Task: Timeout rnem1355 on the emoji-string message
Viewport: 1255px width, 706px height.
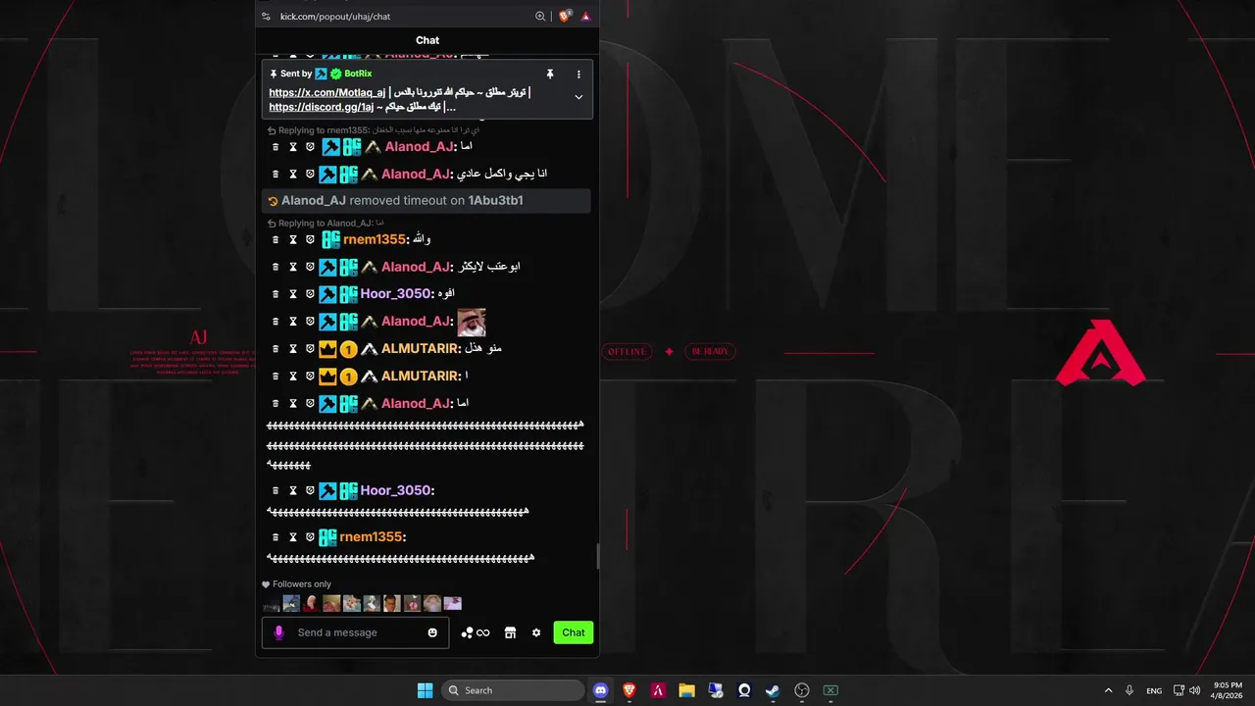Action: [292, 537]
